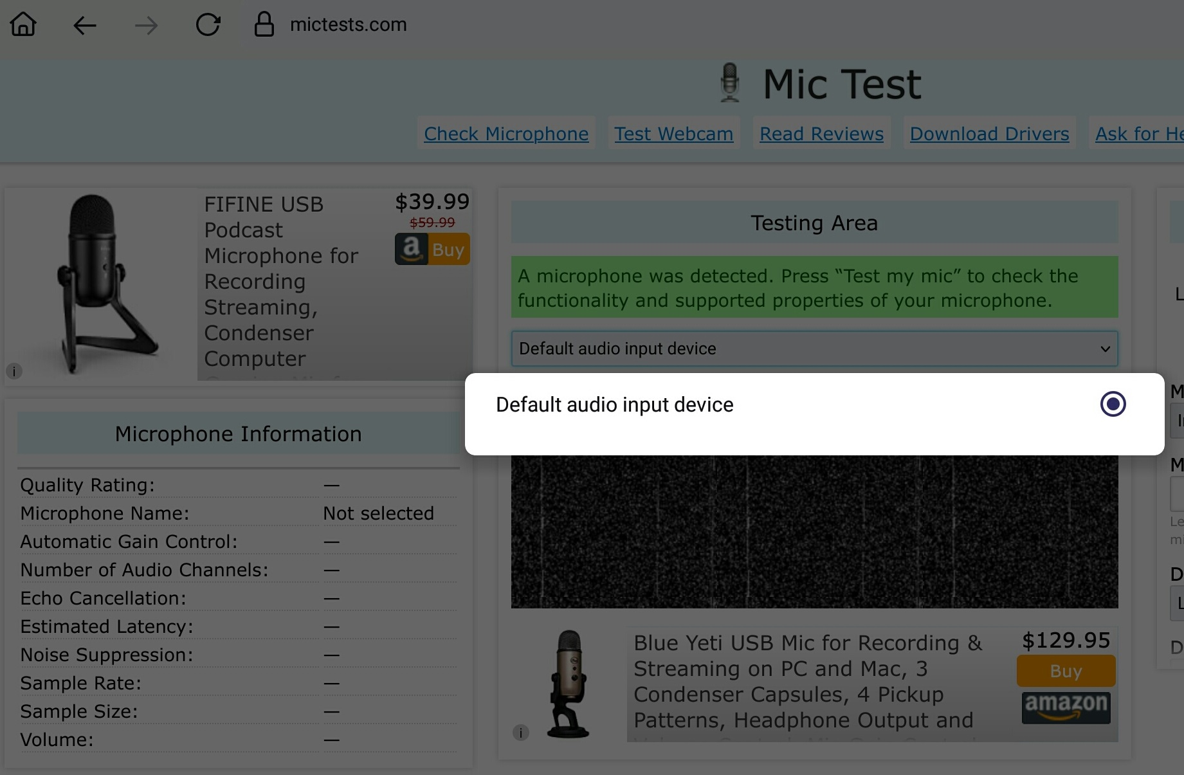1184x775 pixels.
Task: Reload the mictests.com page
Action: (208, 25)
